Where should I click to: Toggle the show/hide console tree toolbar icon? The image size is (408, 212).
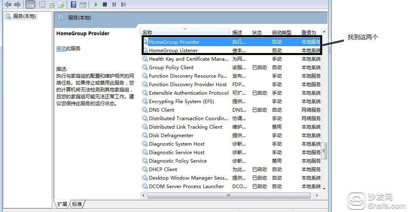point(30,4)
